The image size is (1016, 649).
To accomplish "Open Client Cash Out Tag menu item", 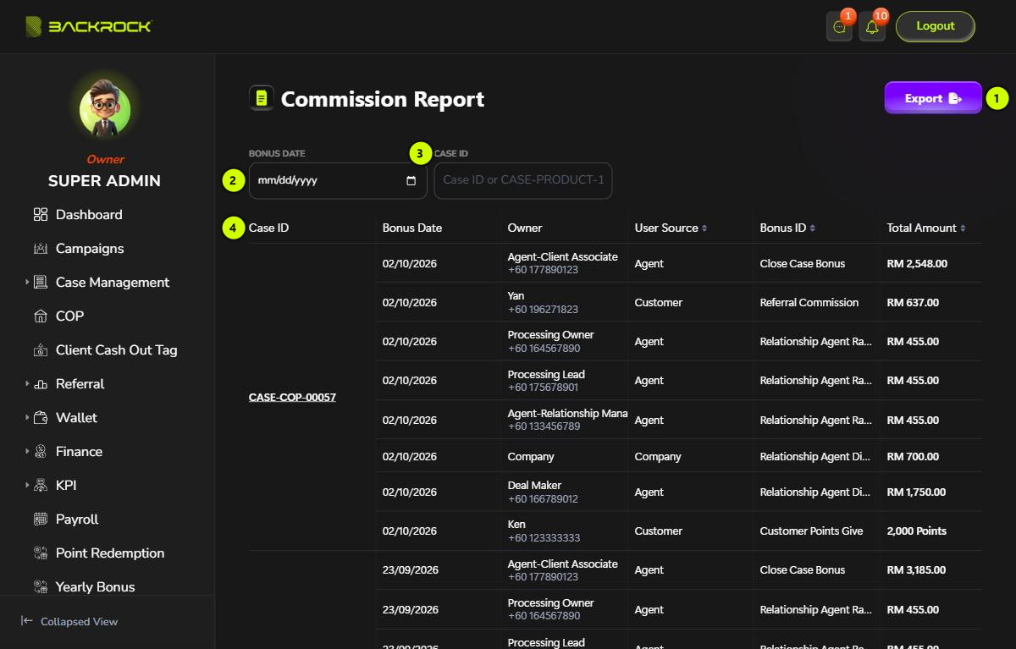I will [x=116, y=350].
